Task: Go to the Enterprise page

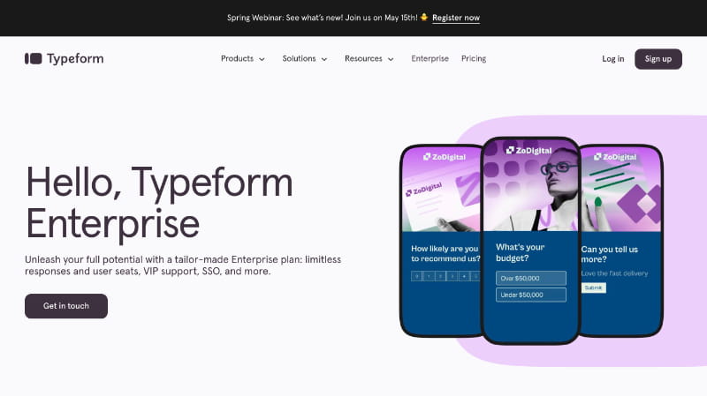Action: [x=430, y=58]
